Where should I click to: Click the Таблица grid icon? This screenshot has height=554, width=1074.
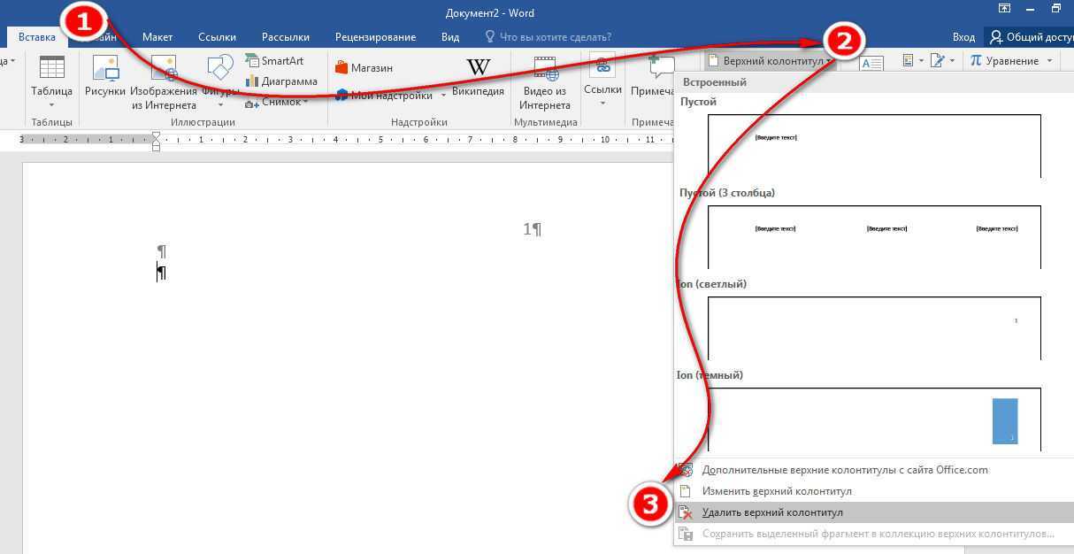click(x=52, y=68)
